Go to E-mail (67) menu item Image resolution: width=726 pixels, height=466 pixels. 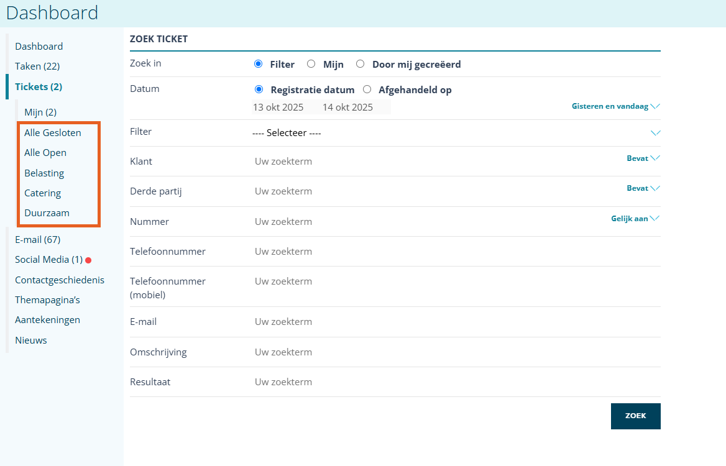click(x=37, y=240)
